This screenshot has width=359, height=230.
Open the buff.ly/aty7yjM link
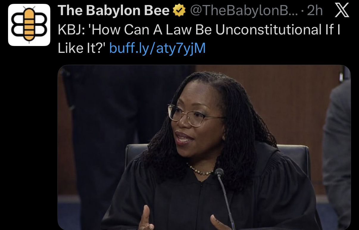tap(157, 48)
